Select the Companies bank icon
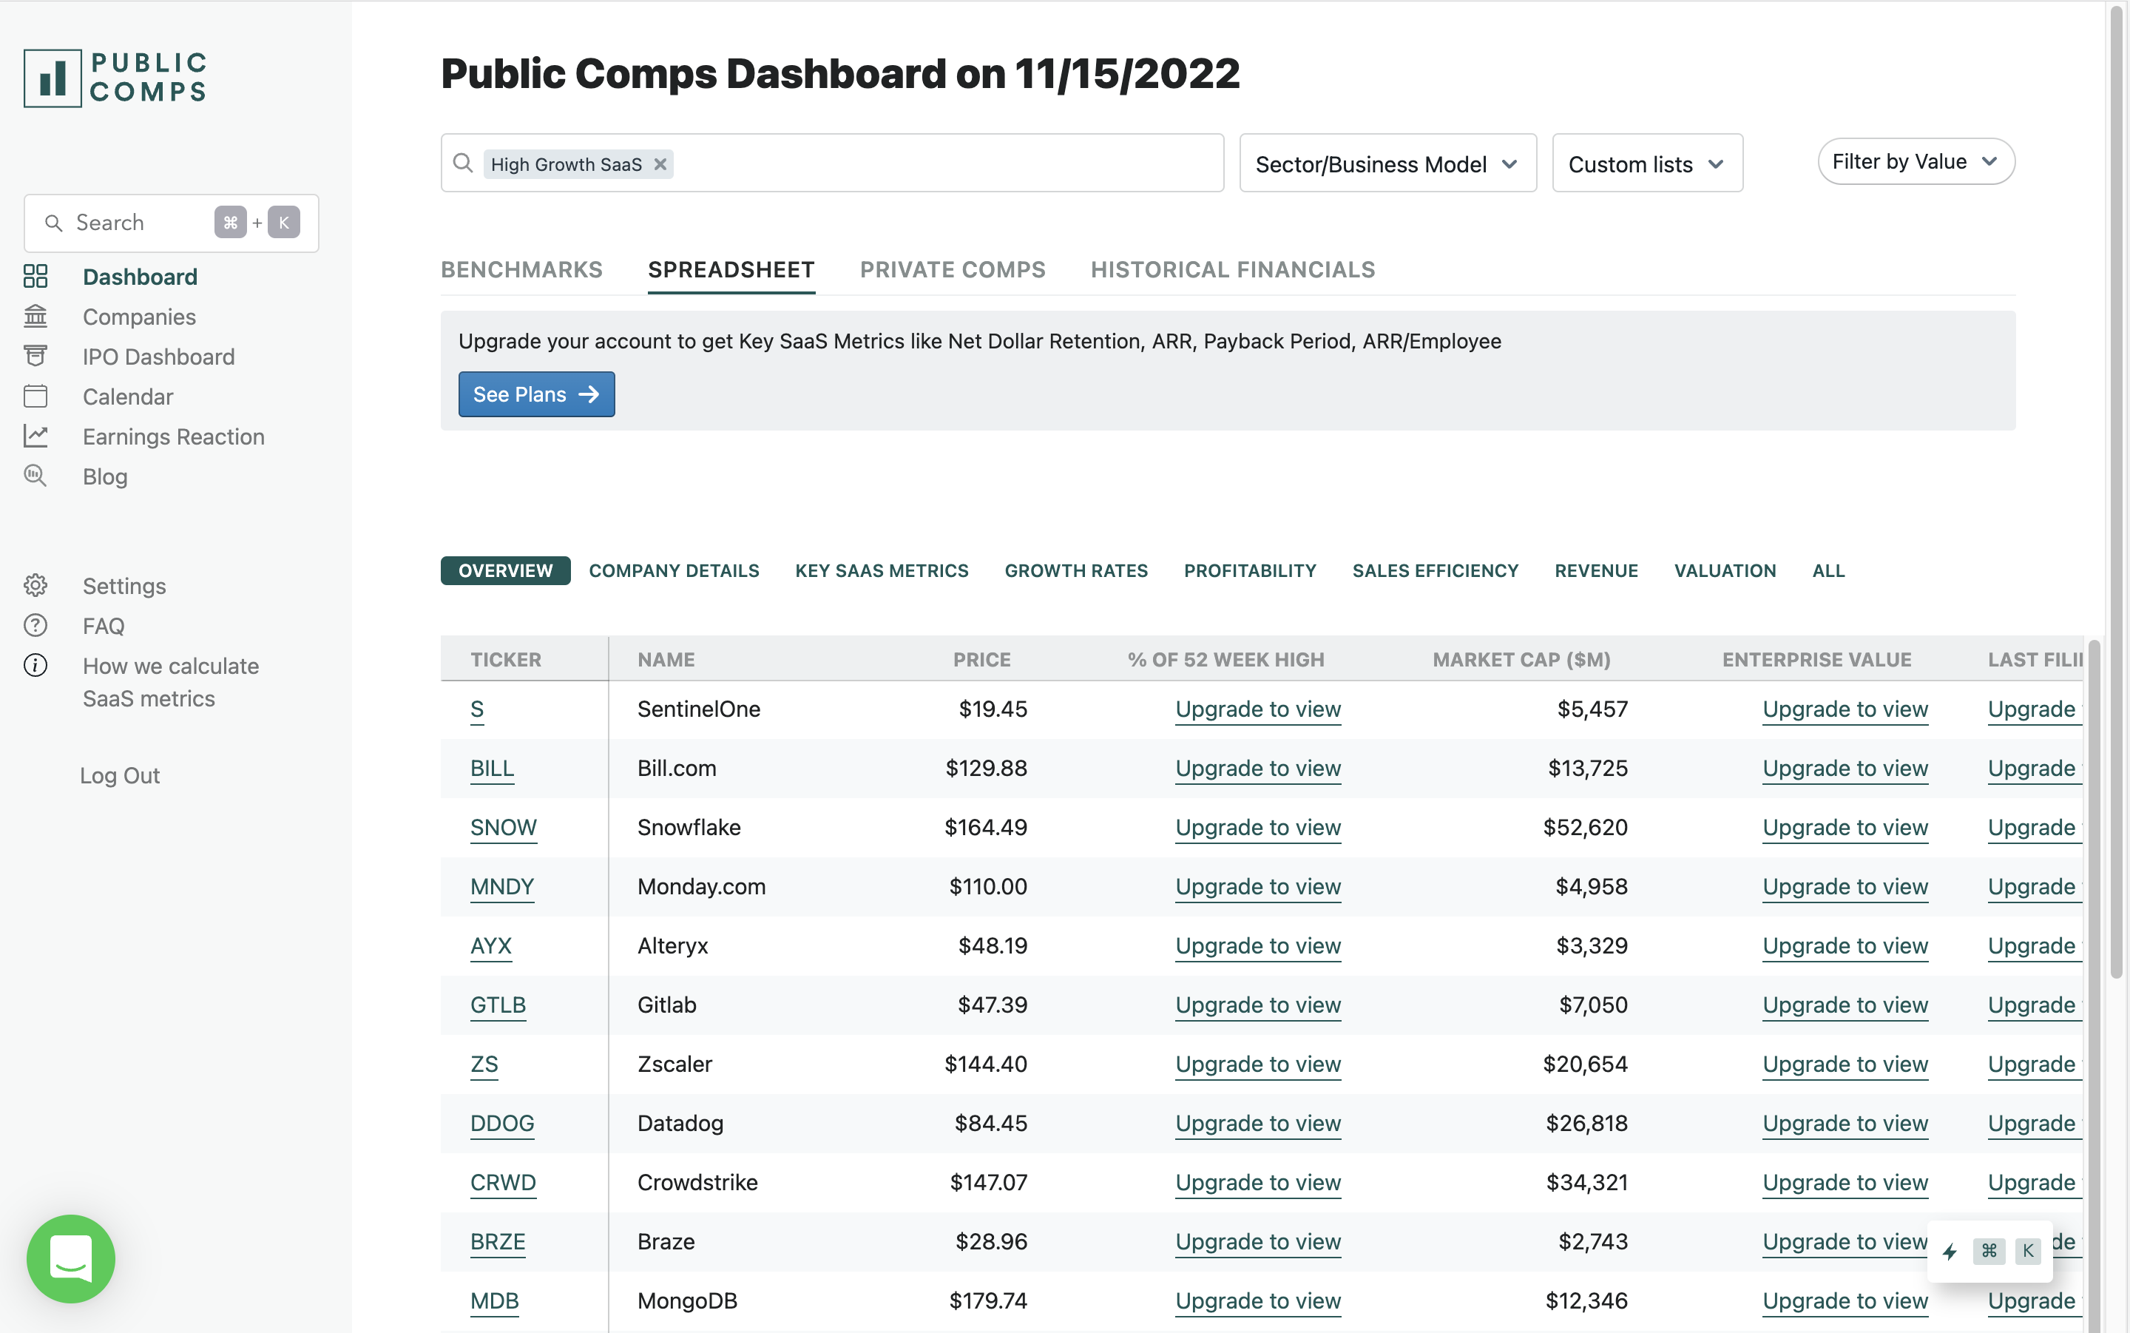 pyautogui.click(x=35, y=316)
